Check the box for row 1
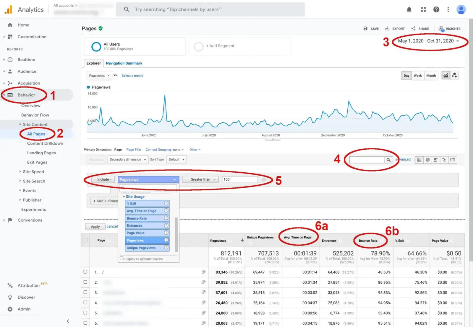The height and width of the screenshot is (327, 473). [85, 272]
